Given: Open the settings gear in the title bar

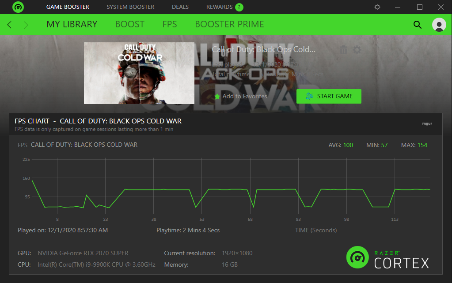Looking at the screenshot, I should click(377, 7).
